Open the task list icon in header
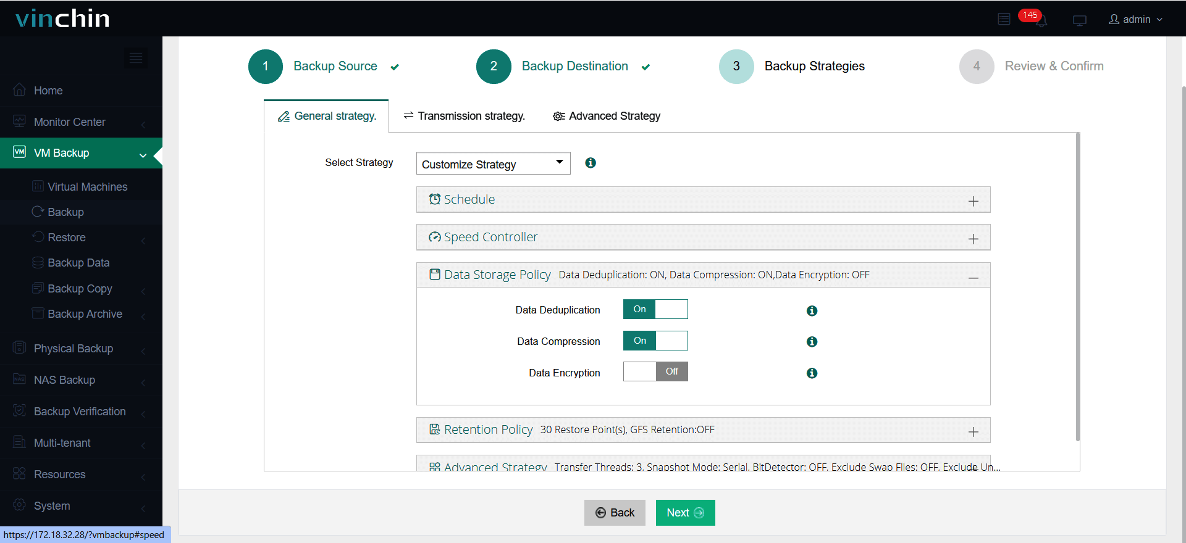This screenshot has width=1186, height=543. pos(1004,20)
